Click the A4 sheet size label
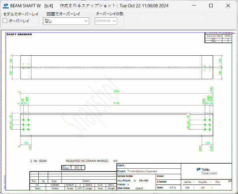This screenshot has height=194, width=238. [x=230, y=180]
